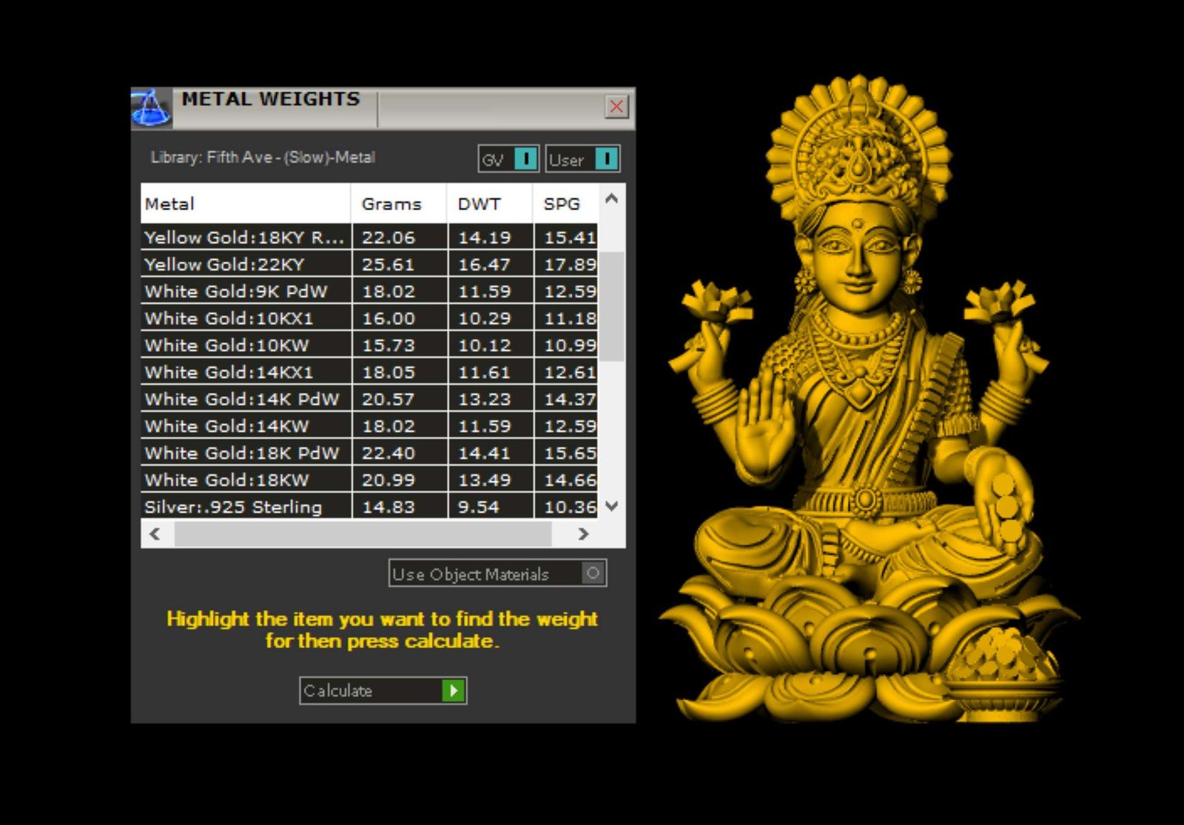
Task: Click the Calculate button label
Action: 337,691
